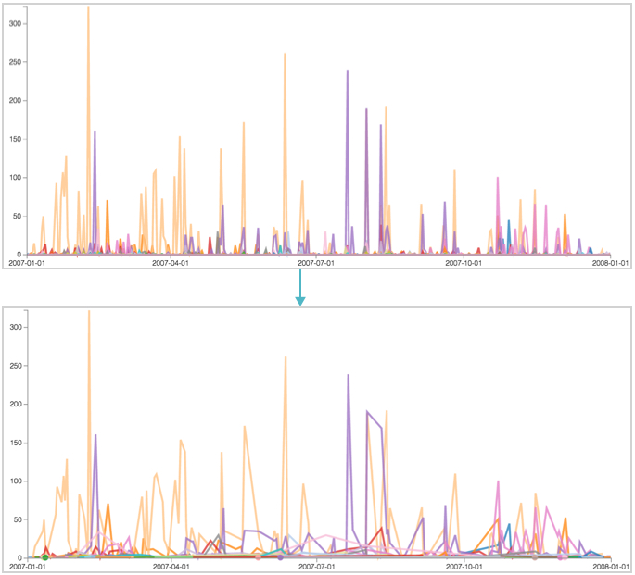Click the 2007-10-01 label on upper chart axis
Screen dimensions: 635x575
pyautogui.click(x=465, y=263)
